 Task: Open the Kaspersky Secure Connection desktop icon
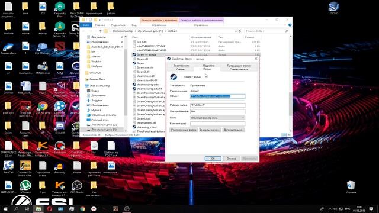60,30
